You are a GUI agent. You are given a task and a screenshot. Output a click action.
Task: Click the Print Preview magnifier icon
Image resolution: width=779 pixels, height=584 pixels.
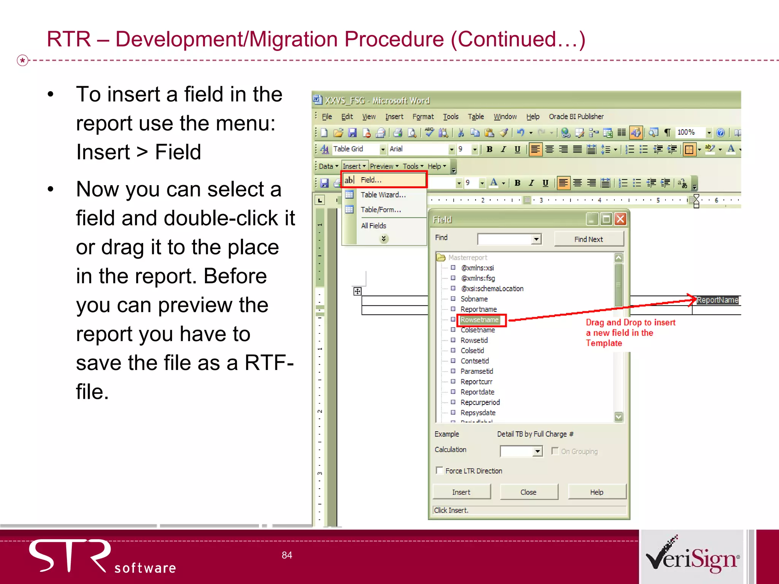point(412,133)
